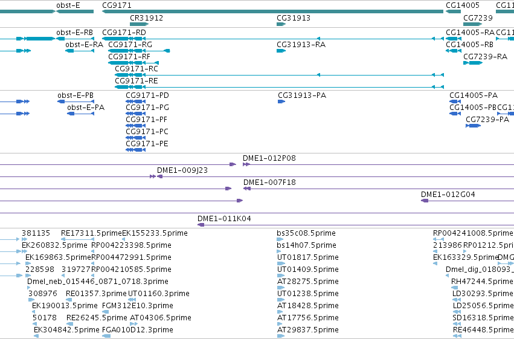This screenshot has height=339, width=514.
Task: Open EST UT01817.5prime
Action: 281,263
